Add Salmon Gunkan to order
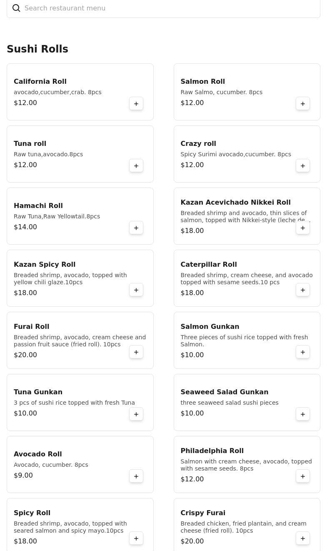 click(x=303, y=352)
